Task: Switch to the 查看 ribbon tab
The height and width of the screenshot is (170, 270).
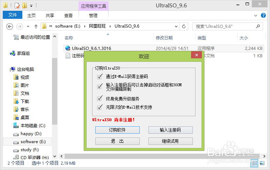Action: tap(68, 15)
